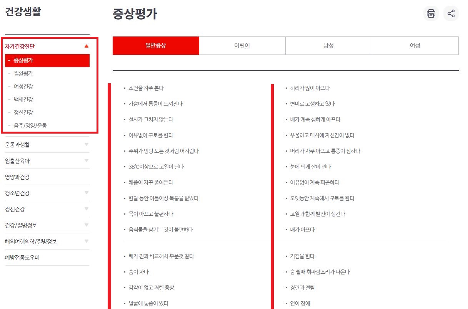
Task: Click the symptom 허리가 많이 아프다
Action: coord(309,88)
